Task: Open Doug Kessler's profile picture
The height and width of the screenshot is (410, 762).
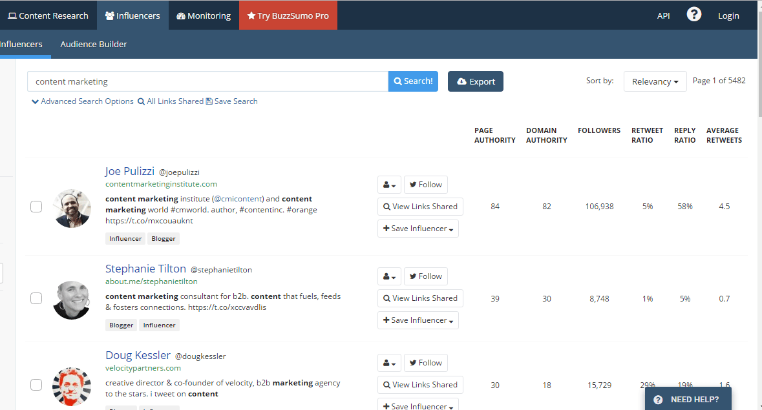Action: 72,386
